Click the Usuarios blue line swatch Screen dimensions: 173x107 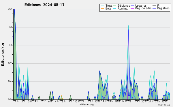(132, 6)
